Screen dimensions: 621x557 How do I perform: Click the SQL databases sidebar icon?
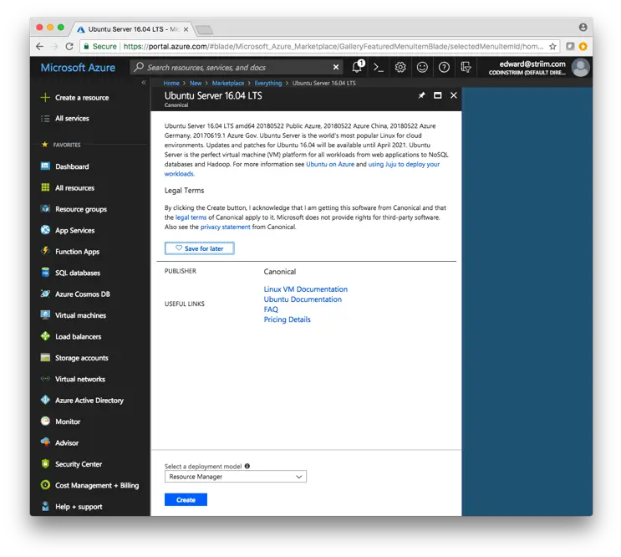[x=46, y=273]
